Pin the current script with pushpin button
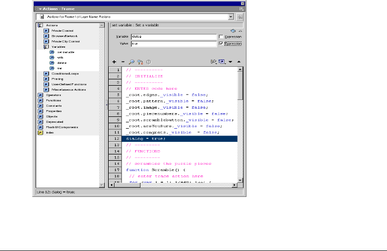Viewport: 387px width, 251px height. pyautogui.click(x=240, y=17)
